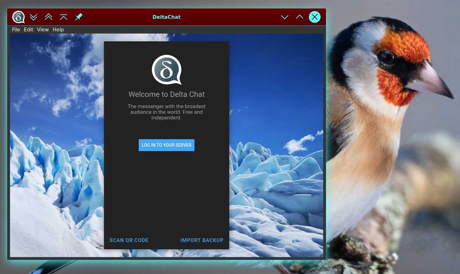The width and height of the screenshot is (460, 274).
Task: Click the double-down chevron titlebar icon
Action: pyautogui.click(x=33, y=17)
